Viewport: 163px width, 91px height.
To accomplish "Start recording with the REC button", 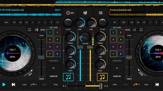I will coord(70,13).
